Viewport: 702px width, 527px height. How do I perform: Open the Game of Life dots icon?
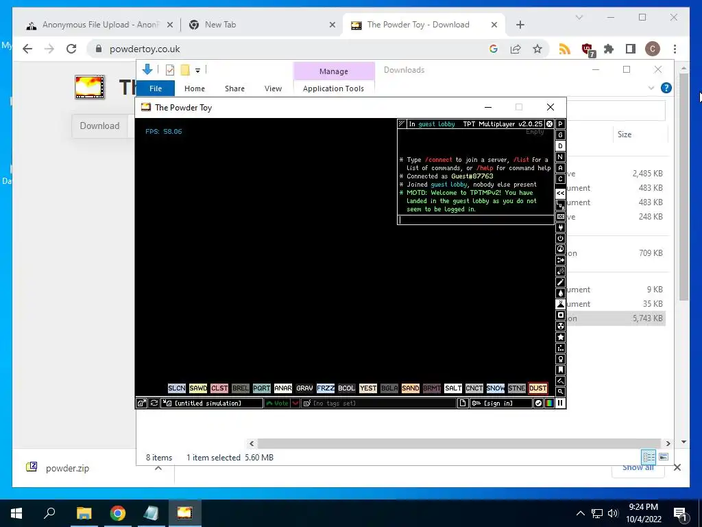560,348
